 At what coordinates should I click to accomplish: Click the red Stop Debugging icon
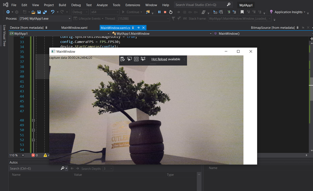pos(165,12)
